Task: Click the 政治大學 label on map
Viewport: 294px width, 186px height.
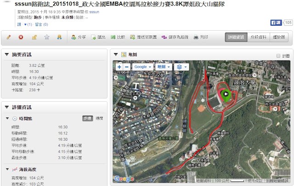Action: 244,82
